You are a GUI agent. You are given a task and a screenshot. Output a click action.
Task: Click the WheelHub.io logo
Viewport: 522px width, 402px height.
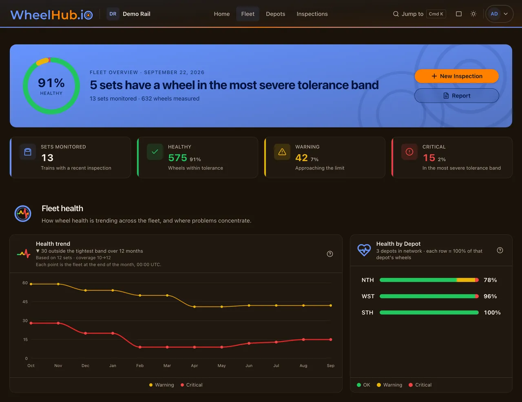click(51, 14)
